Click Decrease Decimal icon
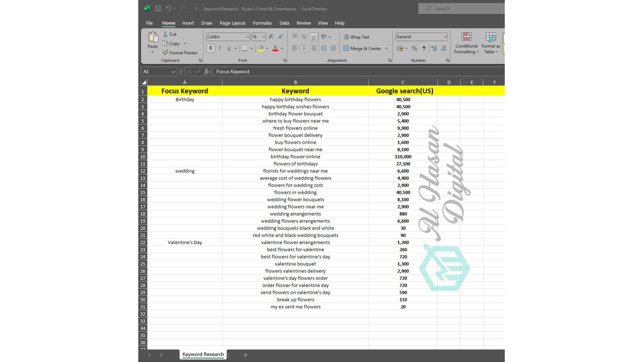 [444, 48]
